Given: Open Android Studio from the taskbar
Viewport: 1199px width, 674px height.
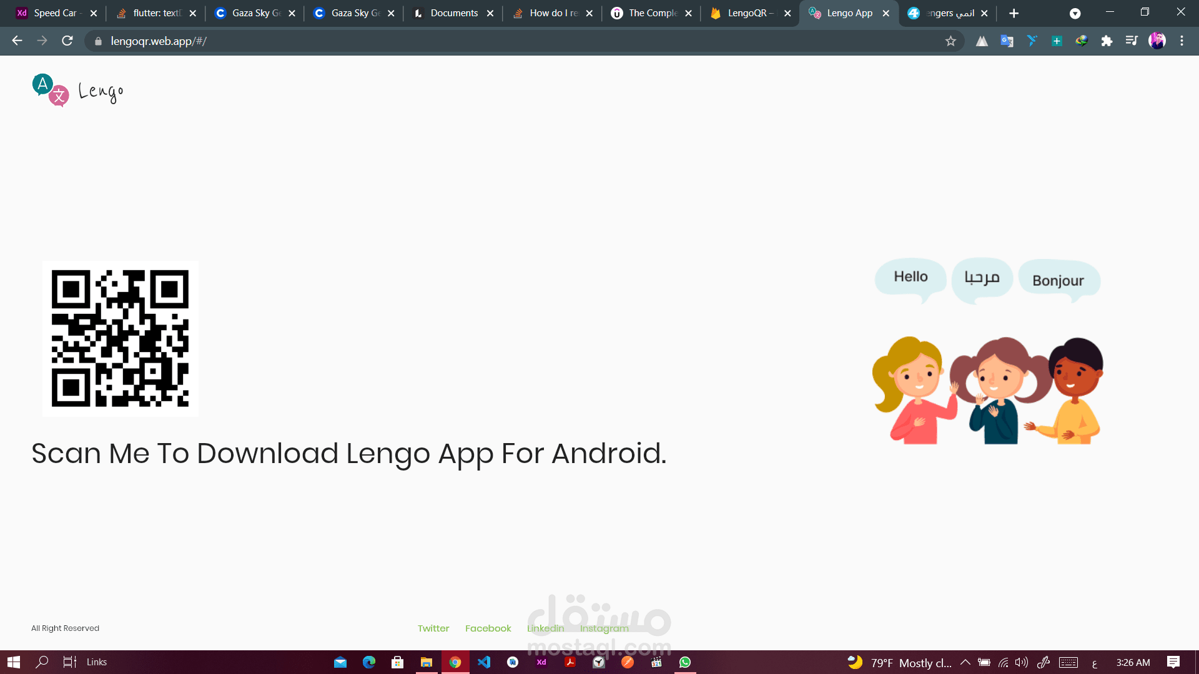Looking at the screenshot, I should click(512, 662).
